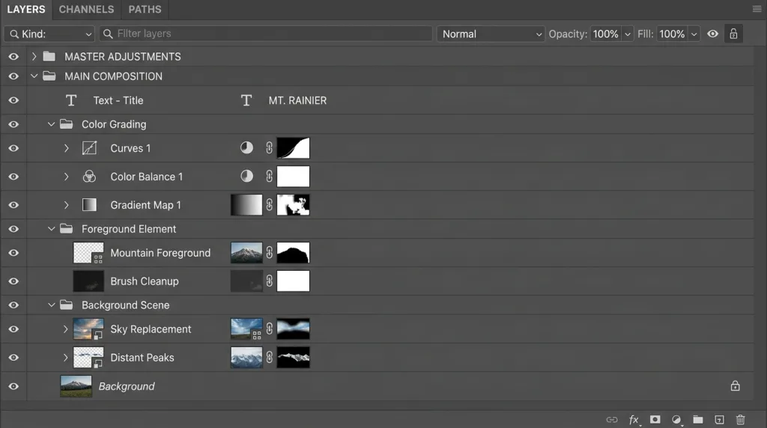This screenshot has height=428, width=767.
Task: Create a new layer icon
Action: pos(719,420)
